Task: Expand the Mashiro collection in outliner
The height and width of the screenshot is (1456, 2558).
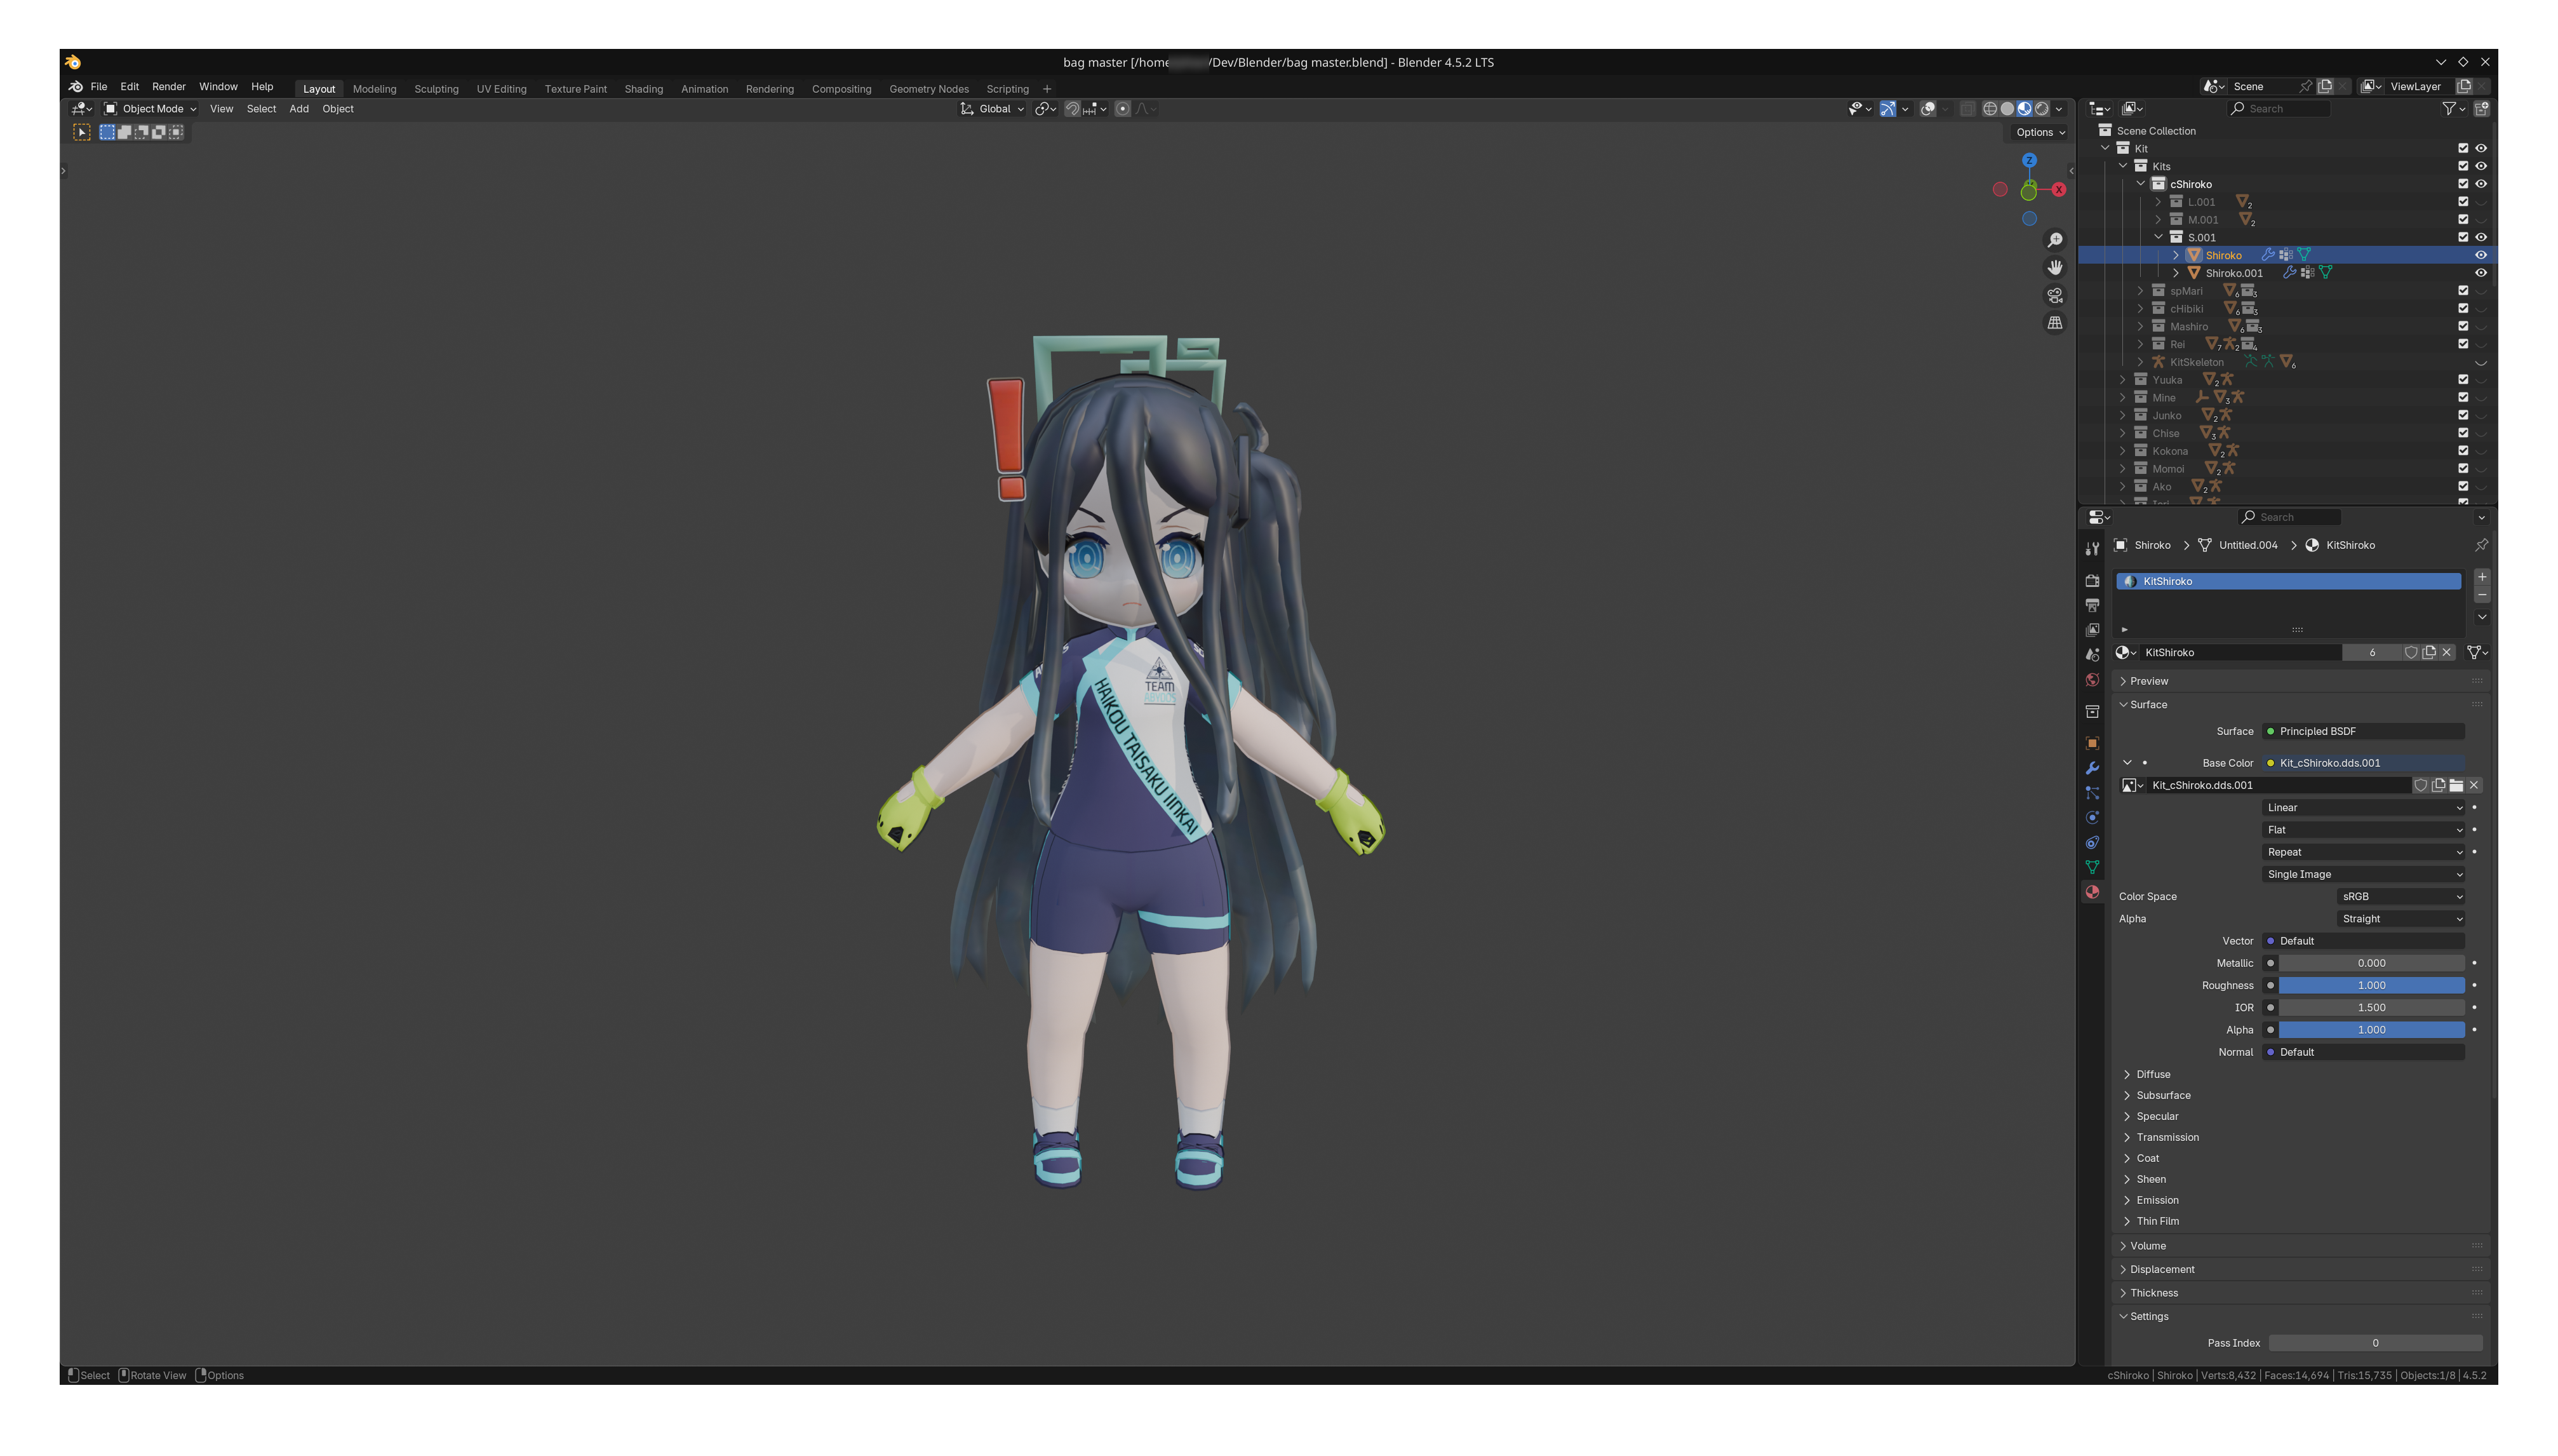Action: (x=2140, y=327)
